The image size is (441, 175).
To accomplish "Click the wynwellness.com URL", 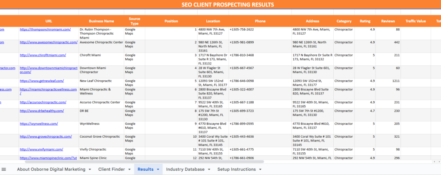I will click(39, 124).
